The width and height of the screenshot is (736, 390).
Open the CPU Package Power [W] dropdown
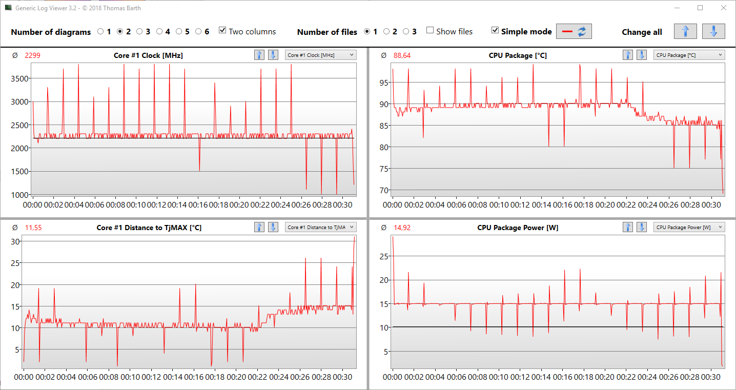pos(689,227)
